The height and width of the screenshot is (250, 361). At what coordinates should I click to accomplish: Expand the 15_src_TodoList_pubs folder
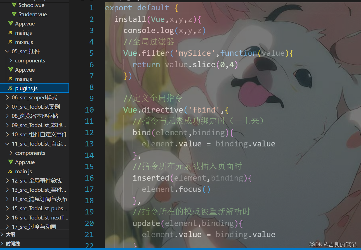pos(7,208)
